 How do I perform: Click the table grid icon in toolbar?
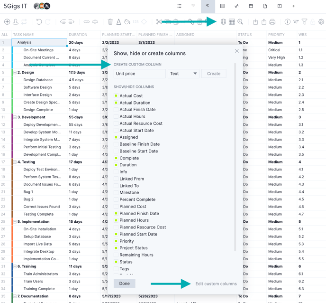click(x=232, y=22)
